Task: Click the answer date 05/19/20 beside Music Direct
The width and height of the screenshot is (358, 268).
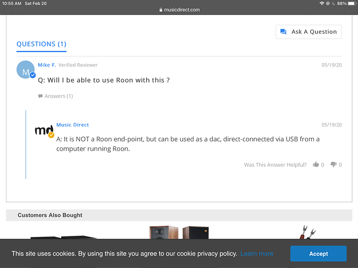Action: tap(332, 125)
